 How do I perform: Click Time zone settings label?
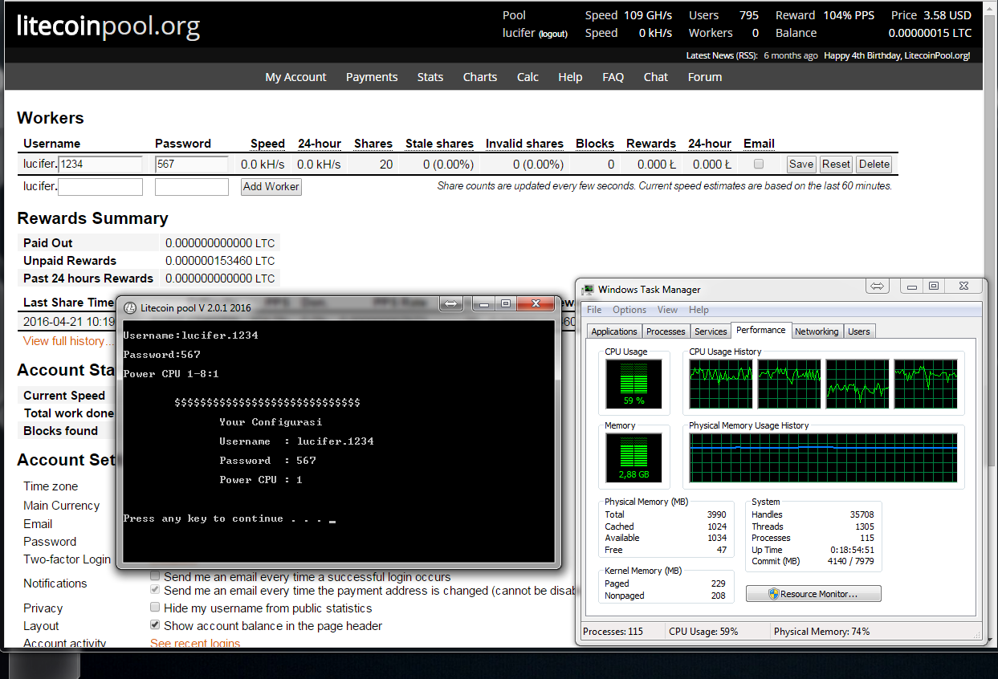(x=51, y=486)
